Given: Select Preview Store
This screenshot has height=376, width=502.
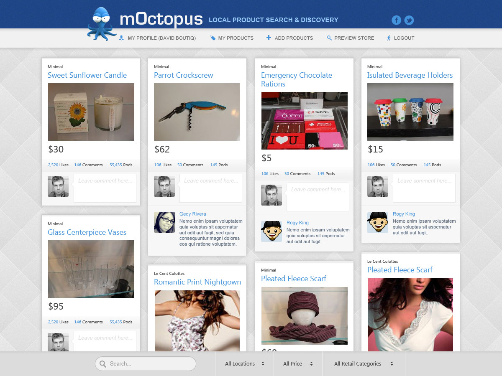Looking at the screenshot, I should (x=354, y=38).
